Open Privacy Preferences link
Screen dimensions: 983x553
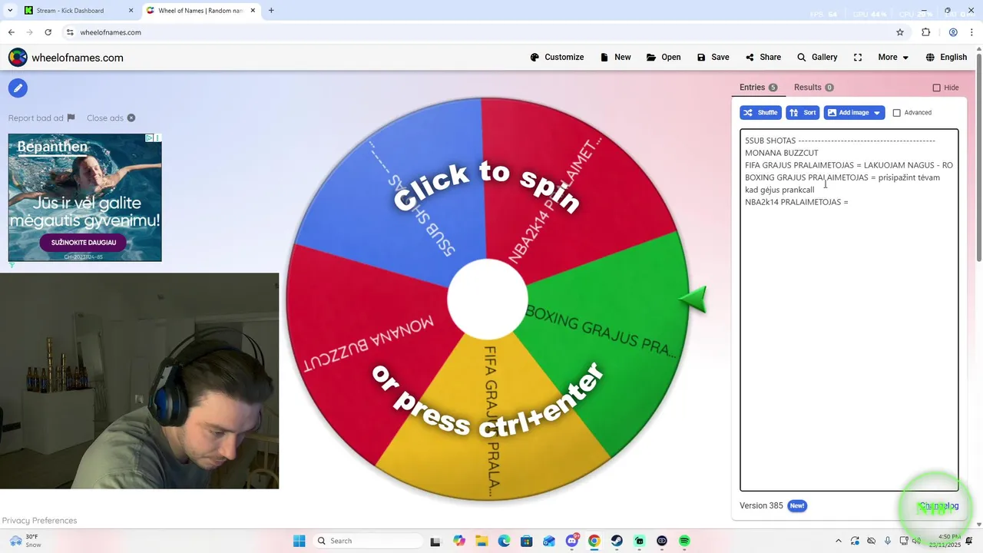pos(39,521)
